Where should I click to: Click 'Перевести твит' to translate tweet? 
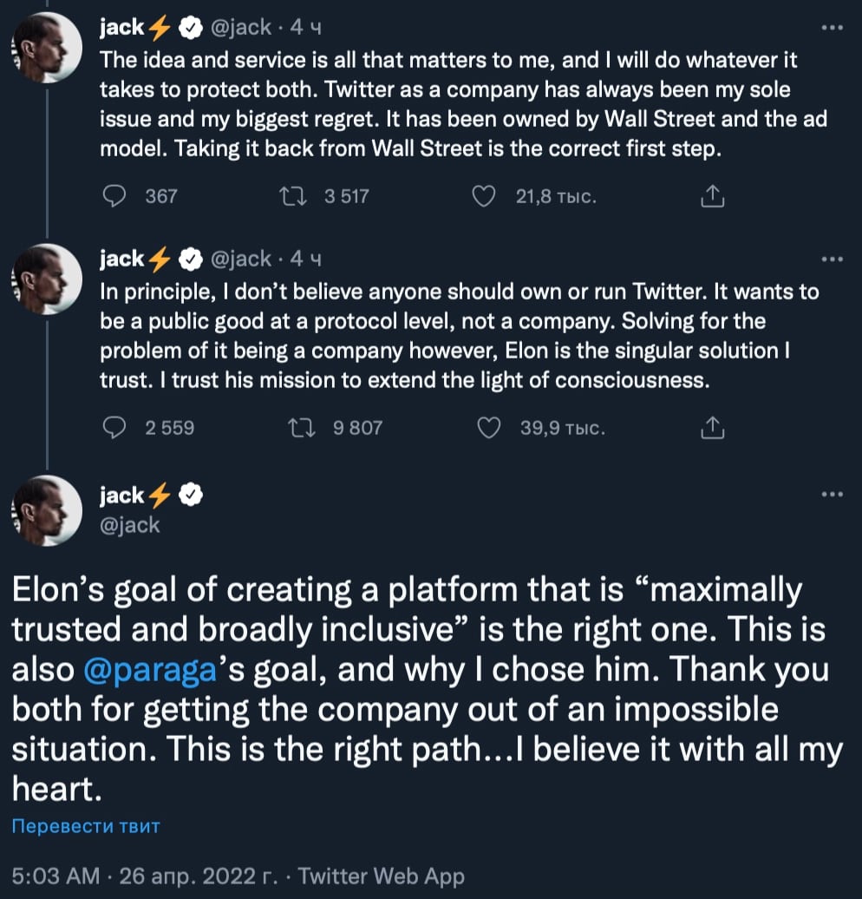coord(86,825)
